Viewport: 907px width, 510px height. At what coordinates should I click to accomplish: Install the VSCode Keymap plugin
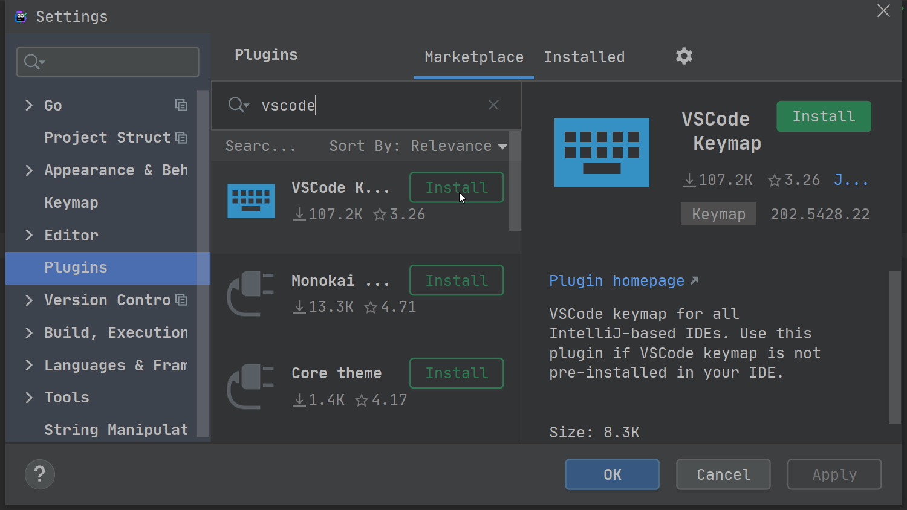823,116
